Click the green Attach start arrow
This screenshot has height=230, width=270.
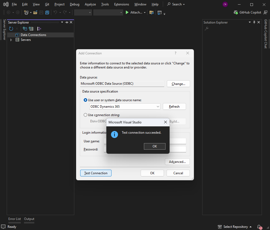pos(127,12)
